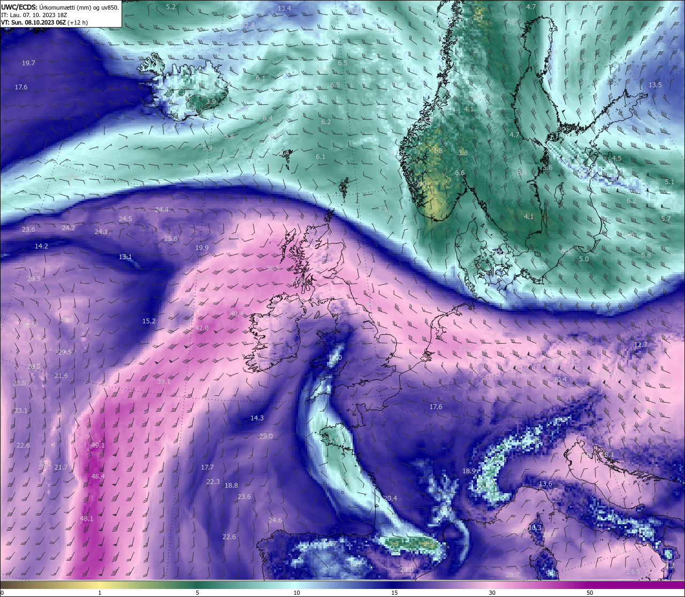
Task: Click the 19.7 value west of Iceland
Action: [x=28, y=63]
